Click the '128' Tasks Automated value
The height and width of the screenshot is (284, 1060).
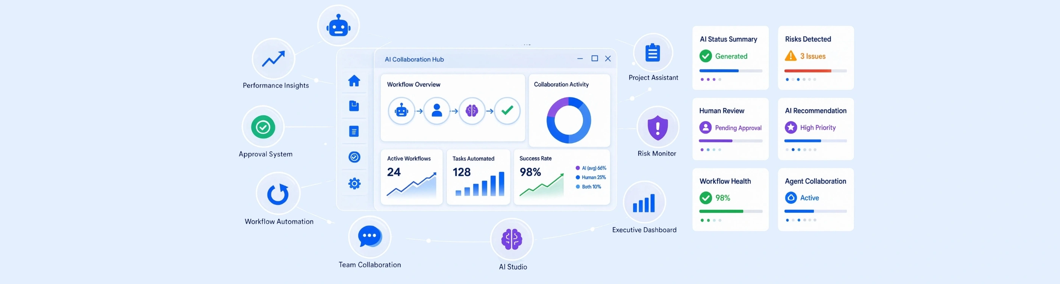(x=462, y=172)
